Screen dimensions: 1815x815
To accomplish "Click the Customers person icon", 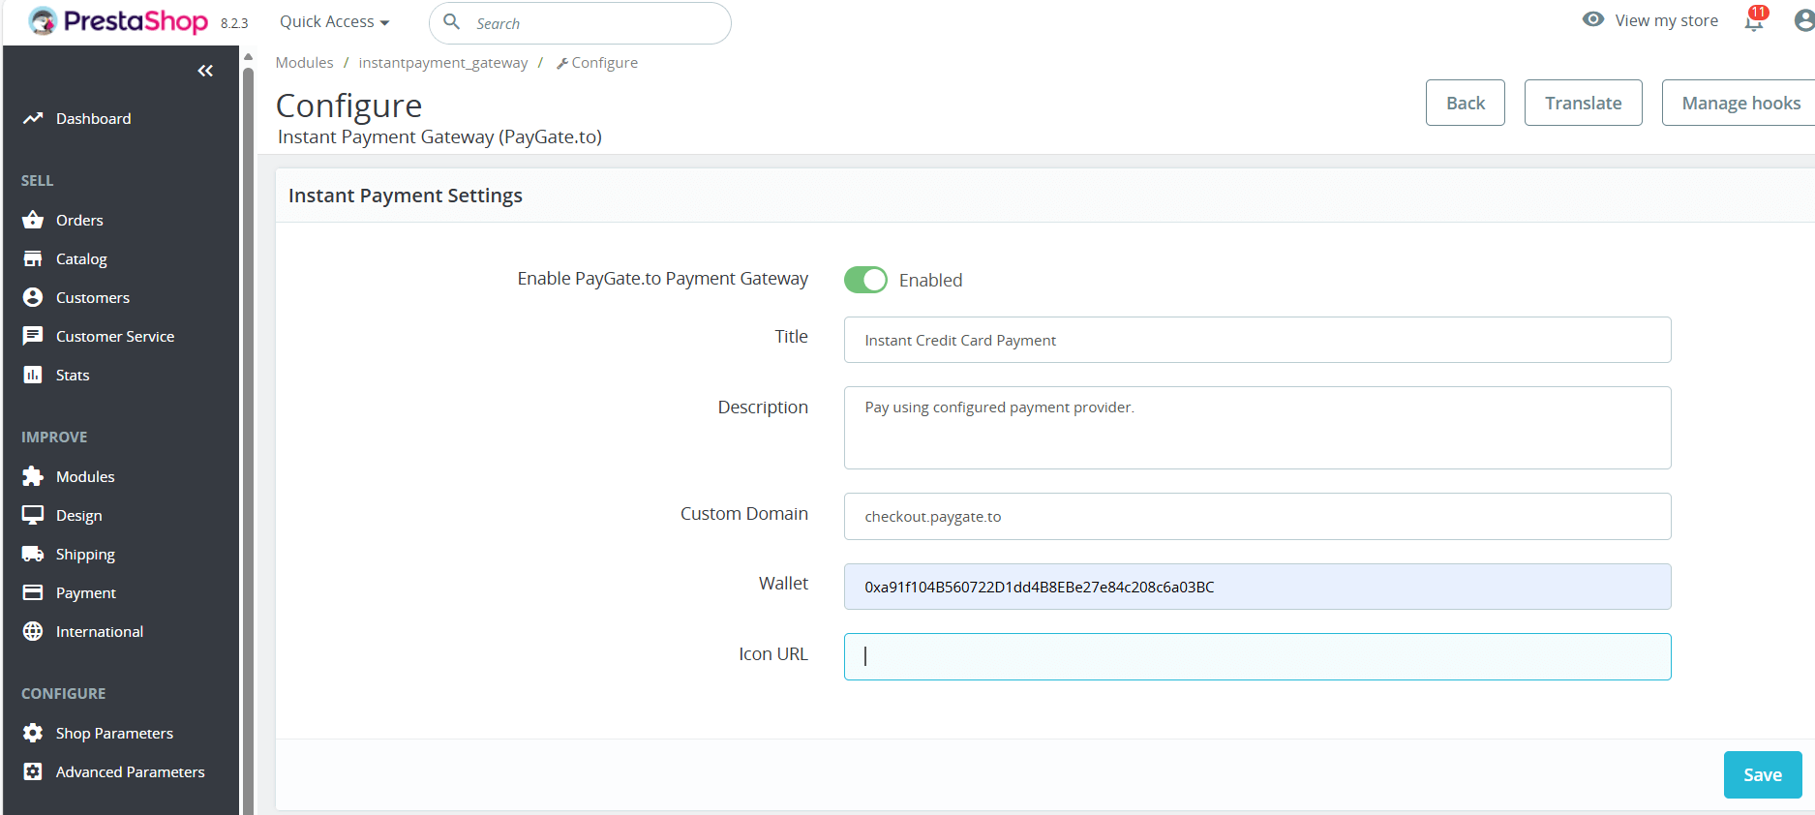I will [33, 297].
